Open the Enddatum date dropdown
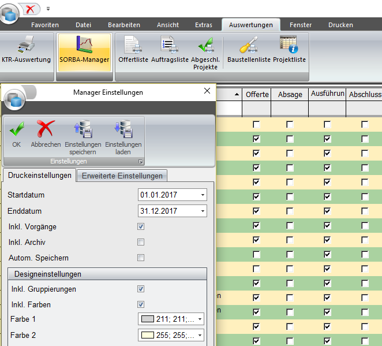 coord(203,211)
